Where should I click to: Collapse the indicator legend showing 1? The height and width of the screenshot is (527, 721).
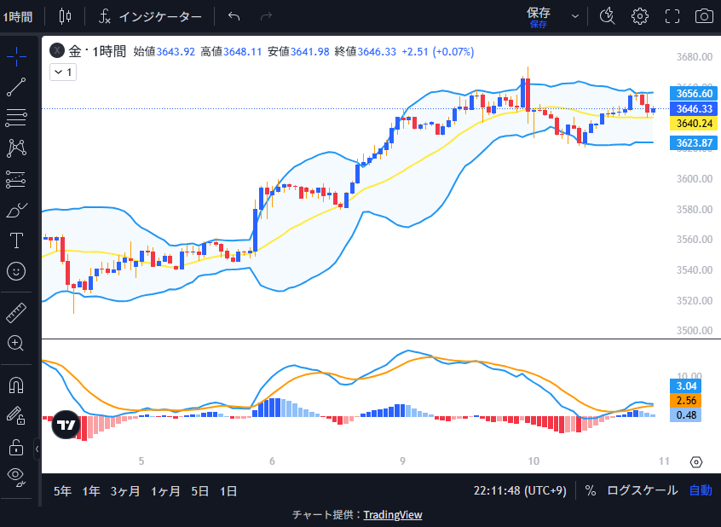[x=62, y=72]
